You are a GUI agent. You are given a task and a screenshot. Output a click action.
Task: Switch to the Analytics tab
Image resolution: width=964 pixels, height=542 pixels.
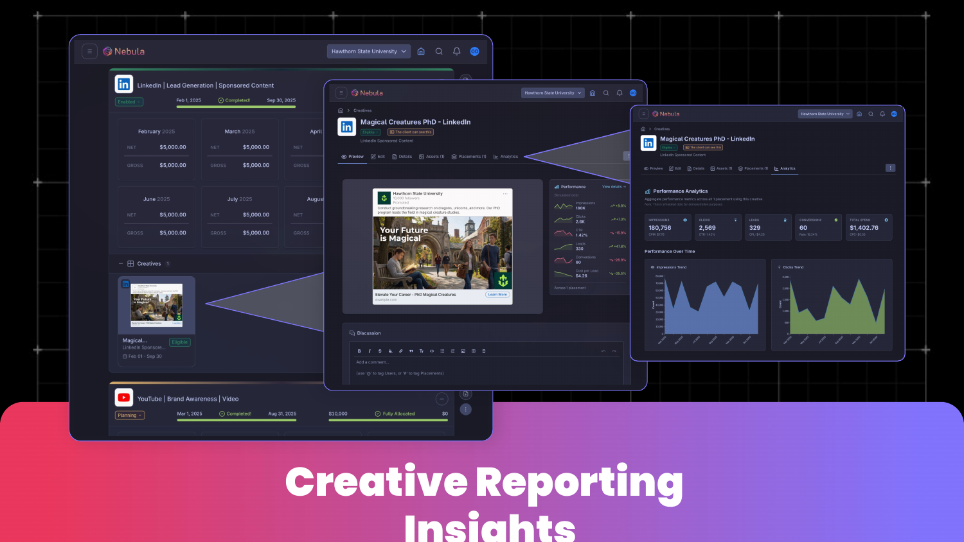click(506, 156)
